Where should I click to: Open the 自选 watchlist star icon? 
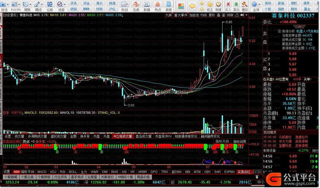coord(4,4)
